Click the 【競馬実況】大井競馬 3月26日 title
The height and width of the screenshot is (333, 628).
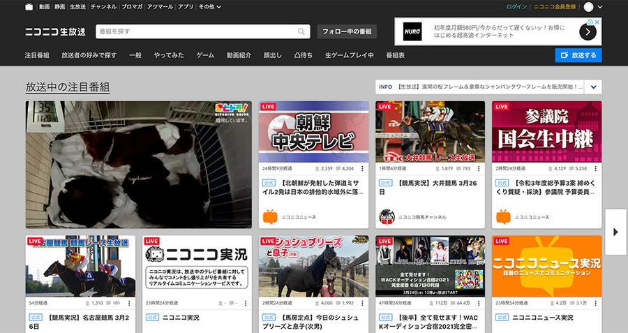pos(428,187)
